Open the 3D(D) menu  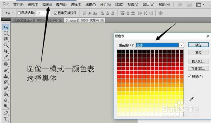tap(119, 5)
